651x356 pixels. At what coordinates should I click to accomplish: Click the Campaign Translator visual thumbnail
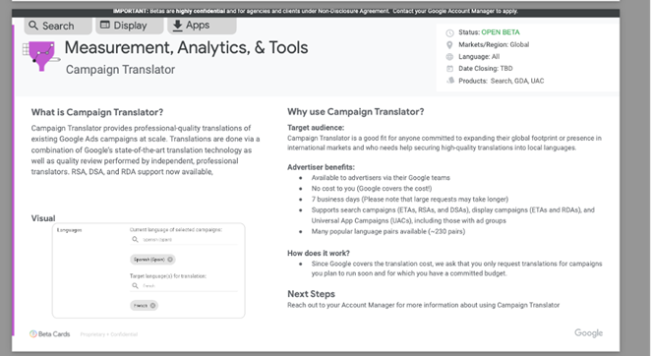point(148,270)
